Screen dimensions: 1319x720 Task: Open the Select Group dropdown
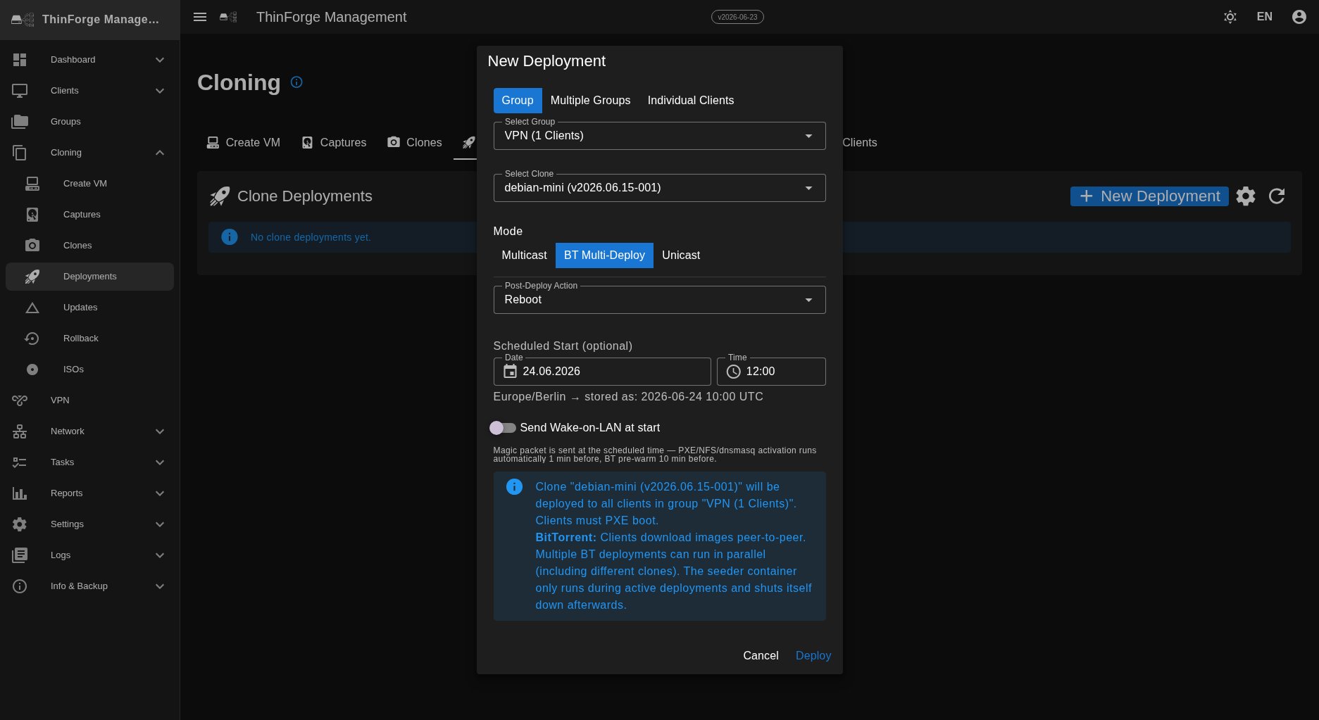[659, 136]
